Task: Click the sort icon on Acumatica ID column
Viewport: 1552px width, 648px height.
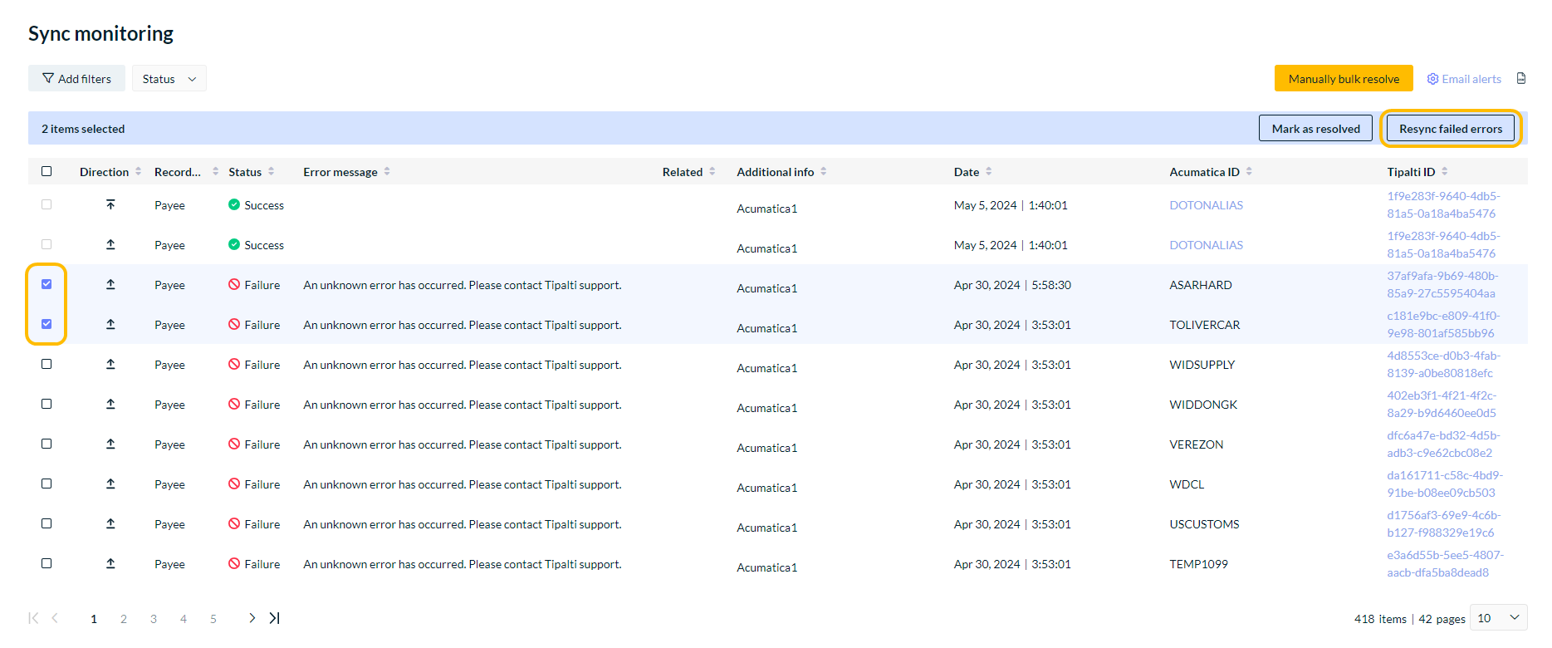Action: pyautogui.click(x=1249, y=172)
